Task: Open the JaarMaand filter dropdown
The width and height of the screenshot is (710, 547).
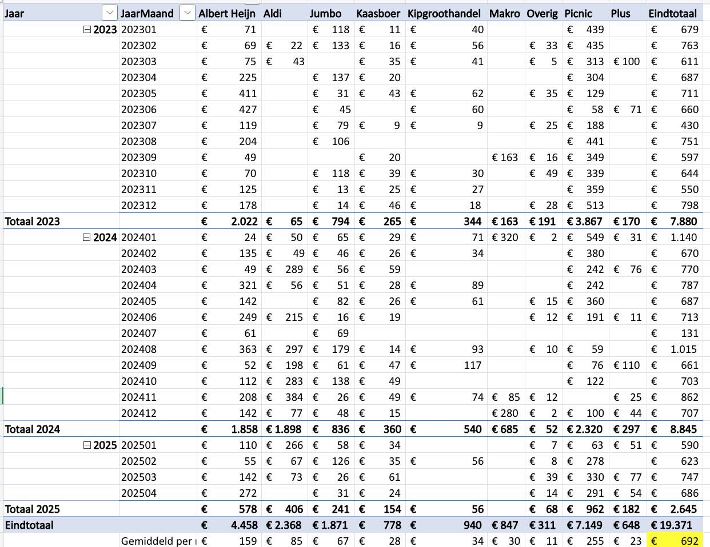Action: [188, 13]
